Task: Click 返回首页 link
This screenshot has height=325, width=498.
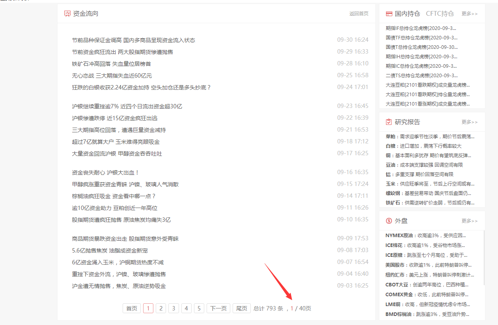Action: pos(358,14)
